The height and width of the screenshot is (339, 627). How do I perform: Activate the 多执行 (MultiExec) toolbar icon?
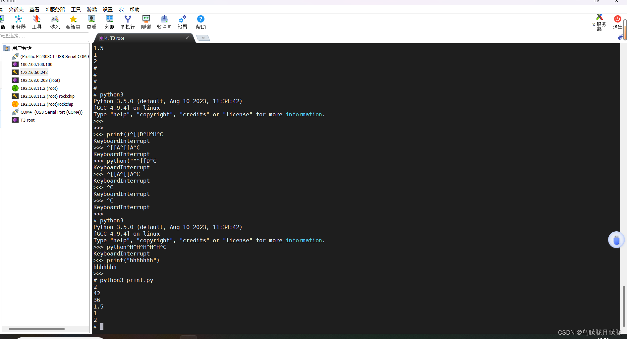128,22
